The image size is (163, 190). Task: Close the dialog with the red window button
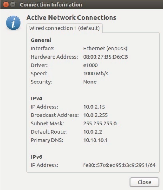pyautogui.click(x=6, y=5)
